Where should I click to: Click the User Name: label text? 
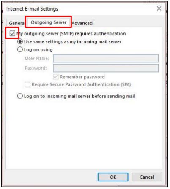point(37,58)
